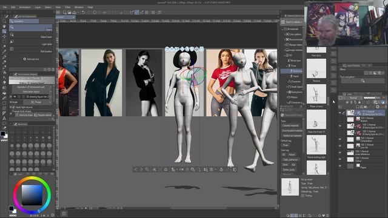
Task: Select the Paper layer
Action: pyautogui.click(x=365, y=166)
